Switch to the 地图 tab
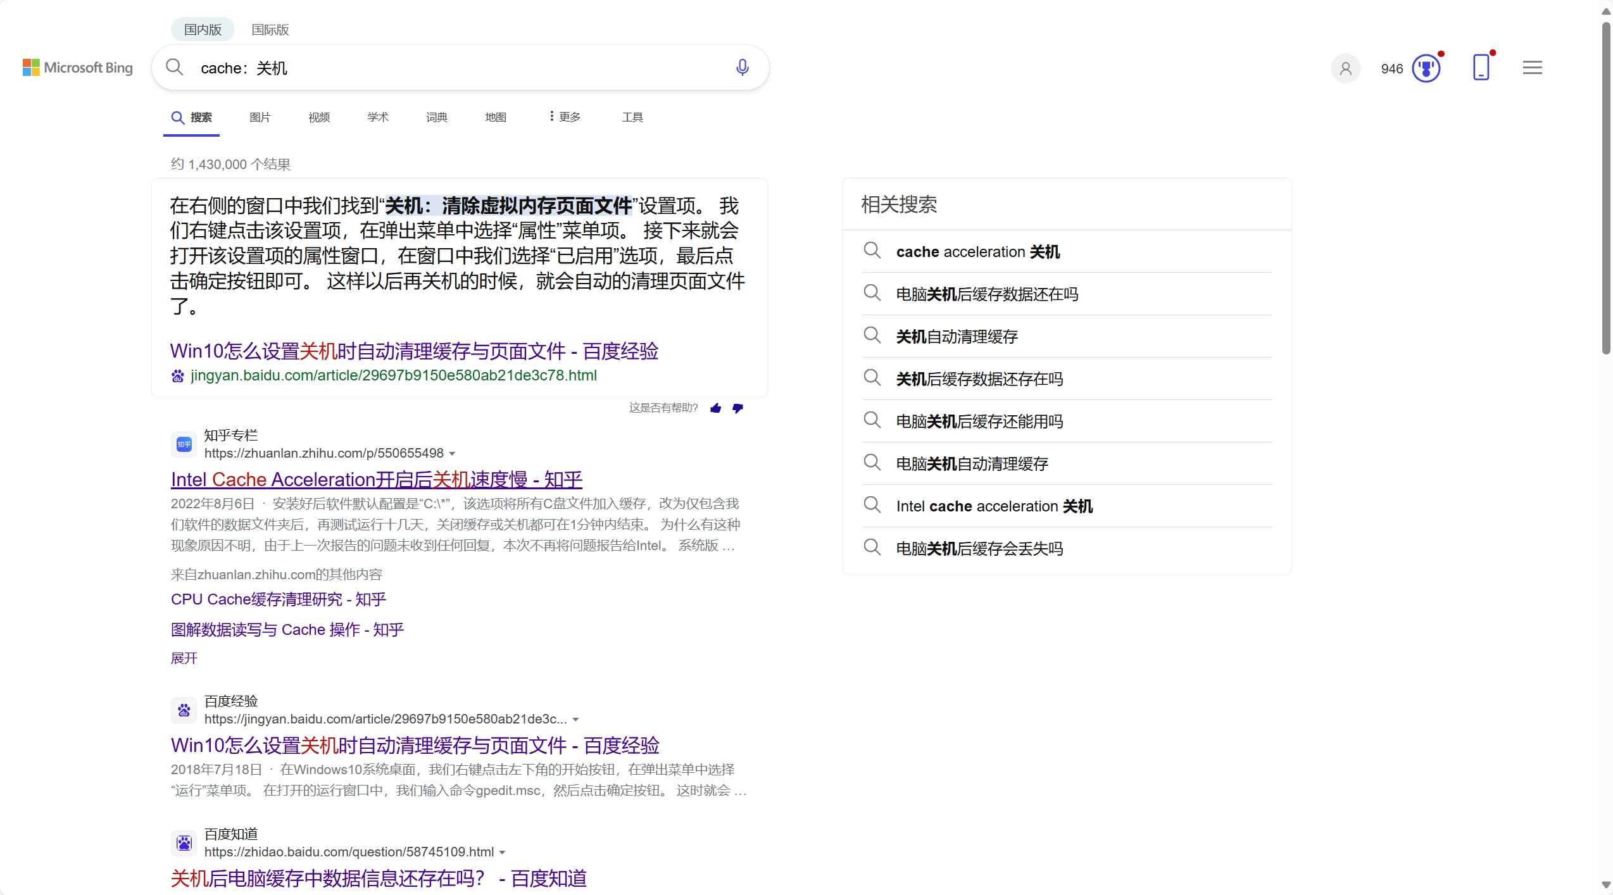Screen dimensions: 1613x895 tap(496, 117)
